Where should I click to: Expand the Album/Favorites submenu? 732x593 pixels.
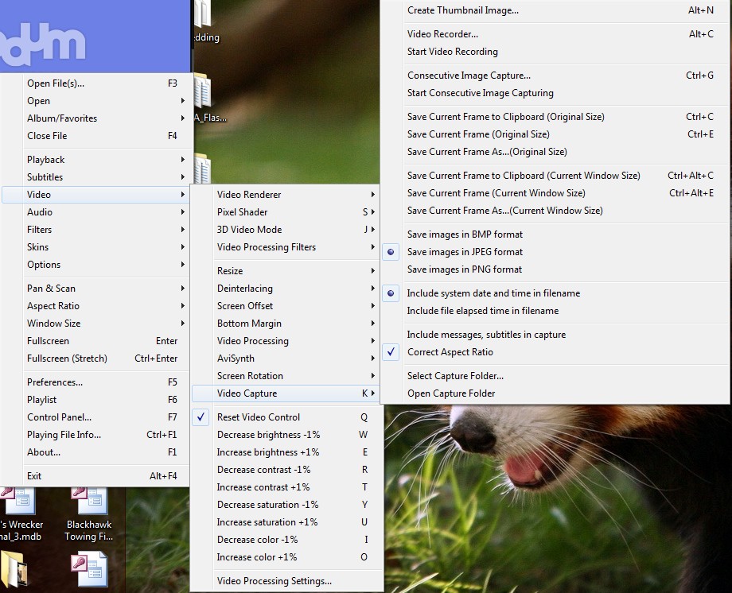point(95,118)
